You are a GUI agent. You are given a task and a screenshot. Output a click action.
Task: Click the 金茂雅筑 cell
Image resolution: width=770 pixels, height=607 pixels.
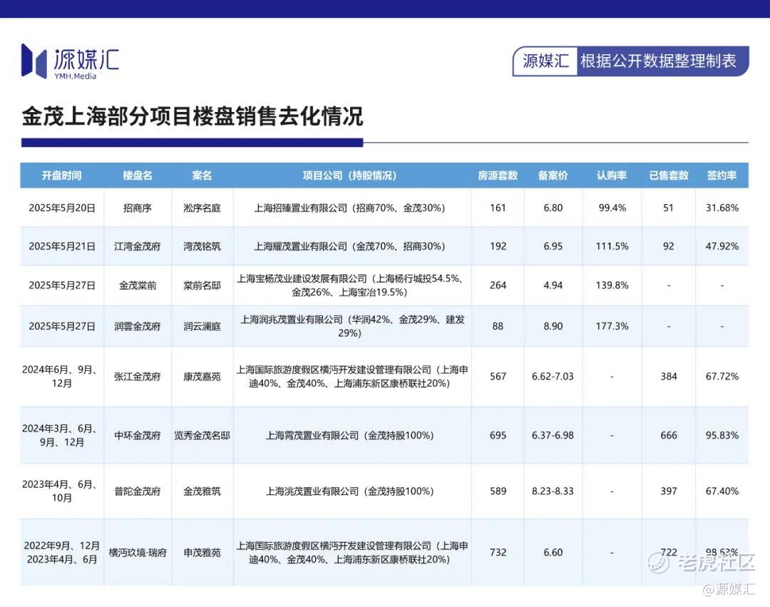(x=202, y=491)
